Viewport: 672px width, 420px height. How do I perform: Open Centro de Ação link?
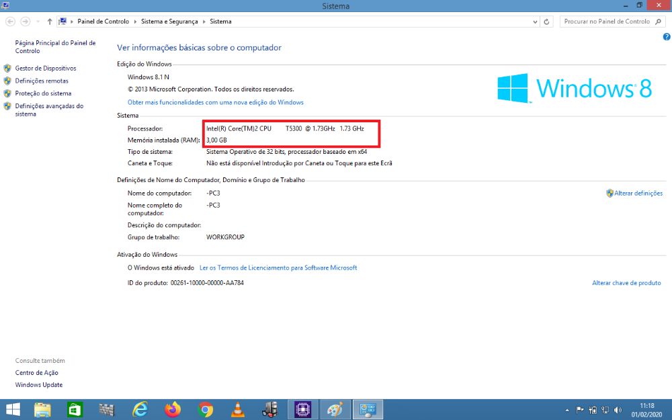point(37,373)
